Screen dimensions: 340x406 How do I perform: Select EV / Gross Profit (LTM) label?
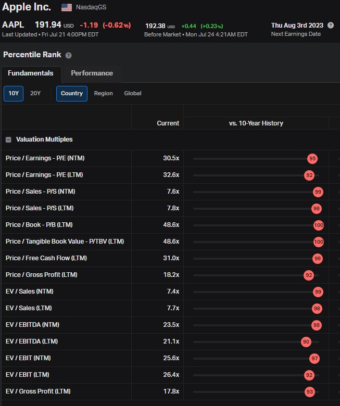coord(38,391)
